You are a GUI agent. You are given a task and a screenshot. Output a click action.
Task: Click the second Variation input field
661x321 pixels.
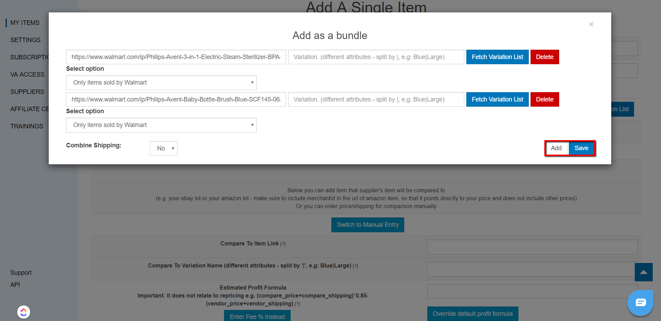(376, 99)
